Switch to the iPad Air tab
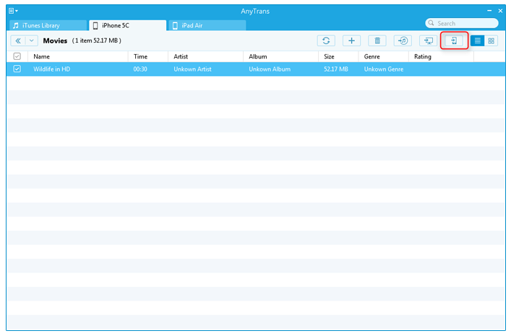The width and height of the screenshot is (511, 336). (207, 25)
